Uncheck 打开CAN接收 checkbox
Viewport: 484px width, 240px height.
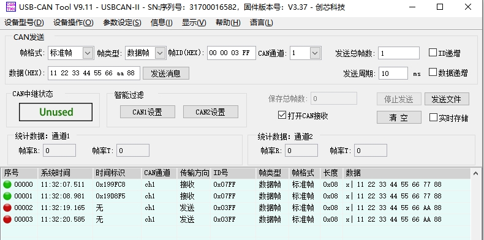click(x=282, y=115)
